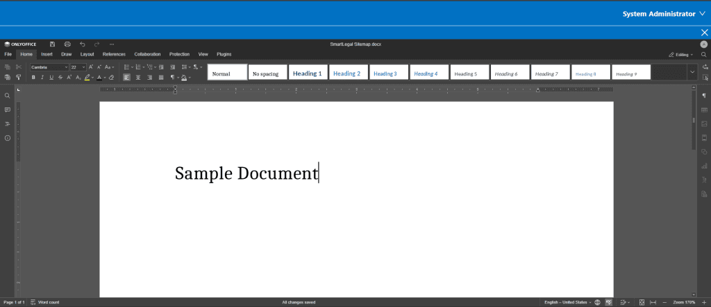Click the Cut scissors icon
This screenshot has width=711, height=307.
pyautogui.click(x=19, y=67)
